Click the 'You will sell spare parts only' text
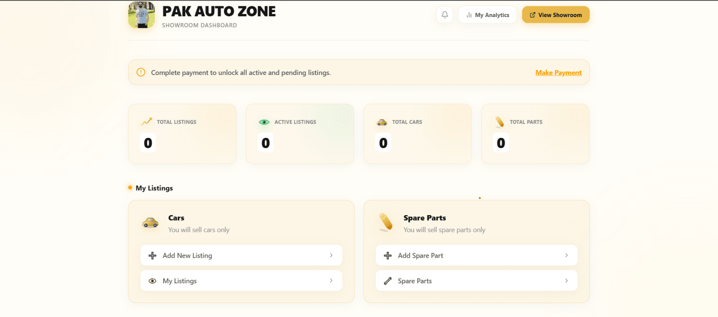This screenshot has height=317, width=718. tap(444, 230)
